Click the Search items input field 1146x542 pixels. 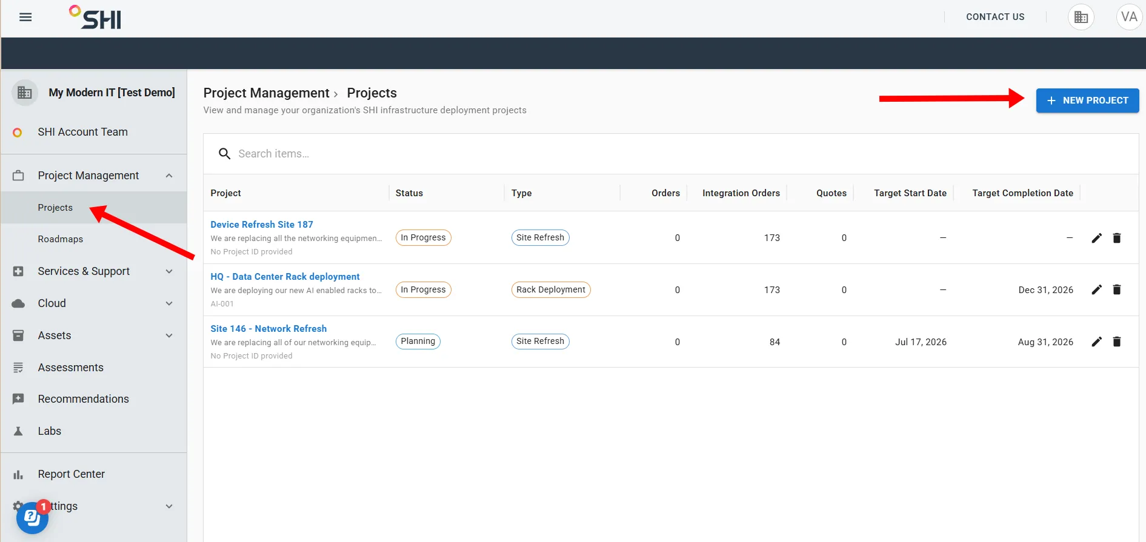(x=671, y=154)
